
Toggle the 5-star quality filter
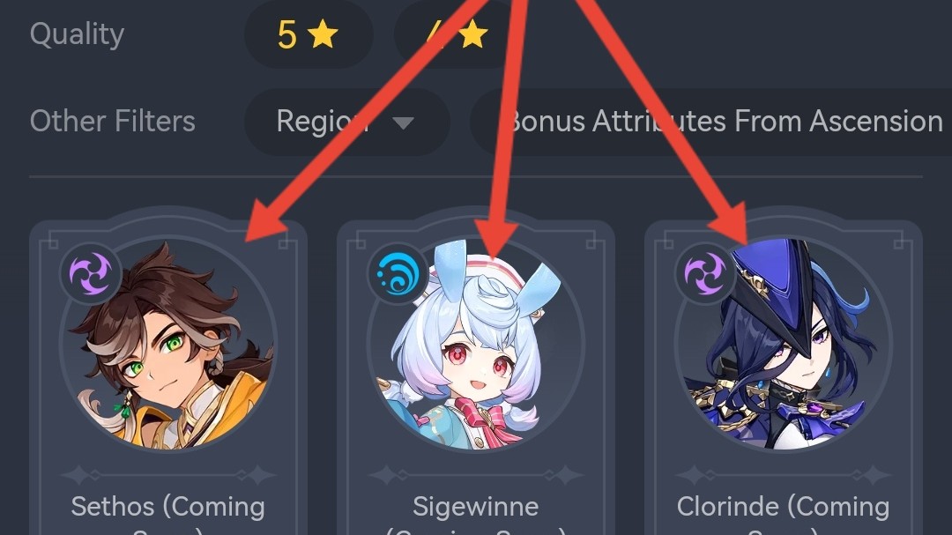coord(309,34)
